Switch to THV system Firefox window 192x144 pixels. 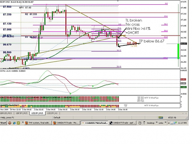coord(38,123)
